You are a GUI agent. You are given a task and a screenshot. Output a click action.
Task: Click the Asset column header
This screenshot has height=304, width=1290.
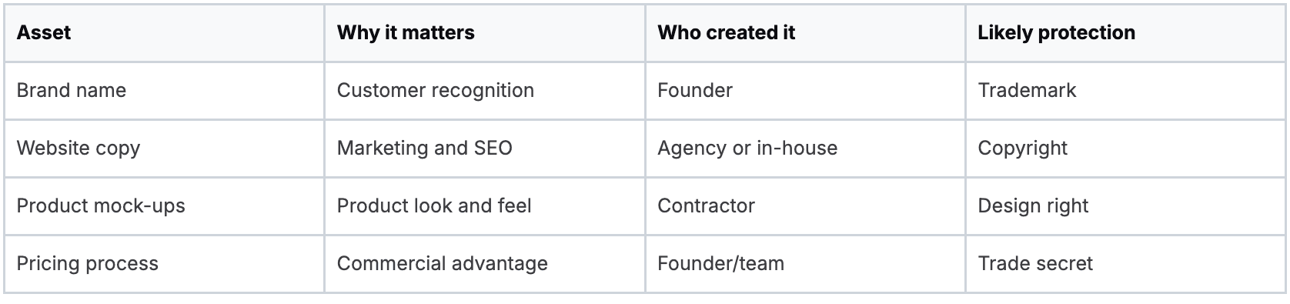pyautogui.click(x=164, y=33)
